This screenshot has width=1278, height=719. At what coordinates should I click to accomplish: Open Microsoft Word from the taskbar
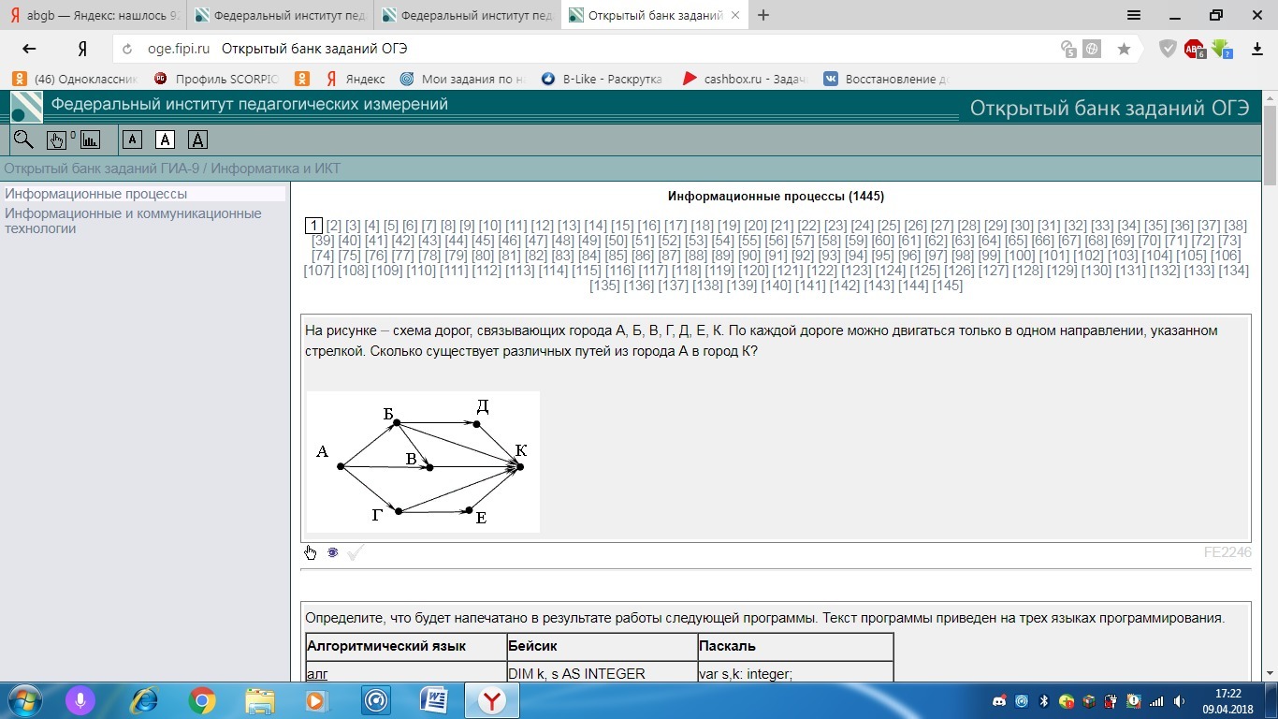(x=433, y=700)
